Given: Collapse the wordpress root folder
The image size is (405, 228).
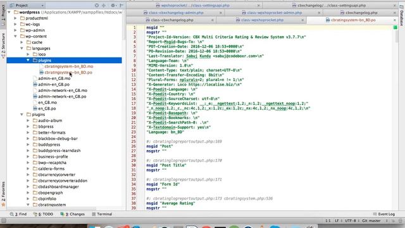Looking at the screenshot, I should (x=9, y=12).
